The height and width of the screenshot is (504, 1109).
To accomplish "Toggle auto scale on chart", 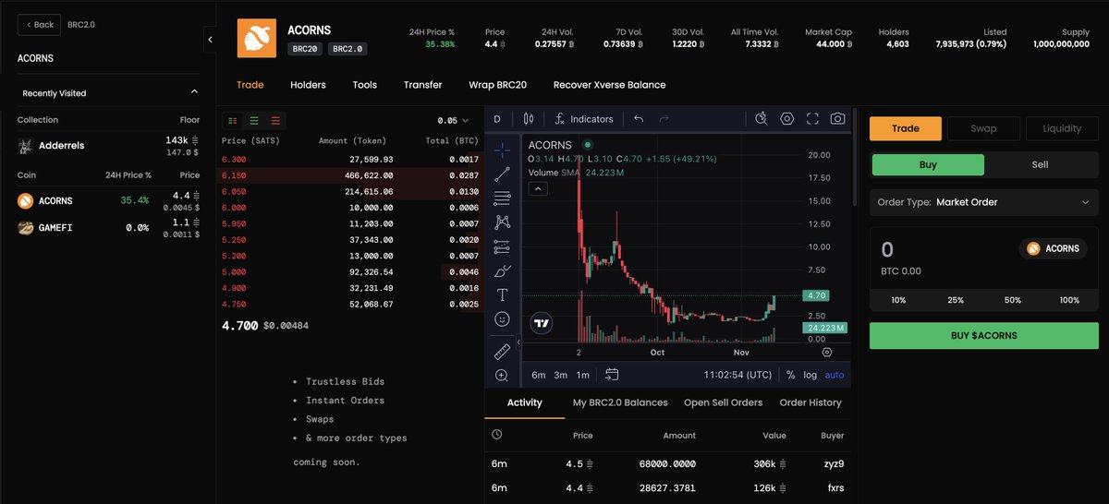I will [x=835, y=375].
